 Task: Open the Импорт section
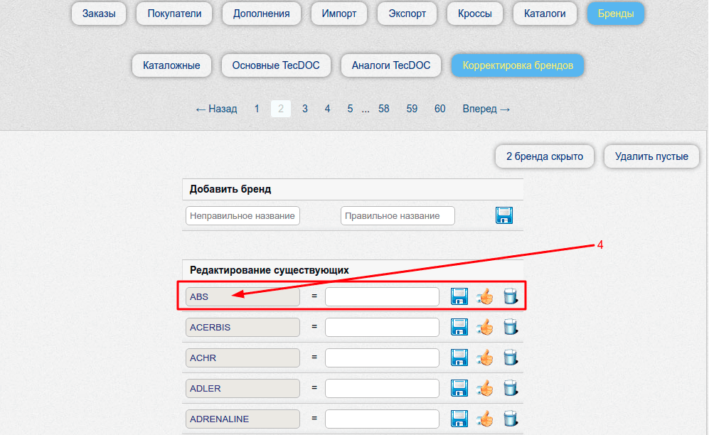click(x=339, y=14)
